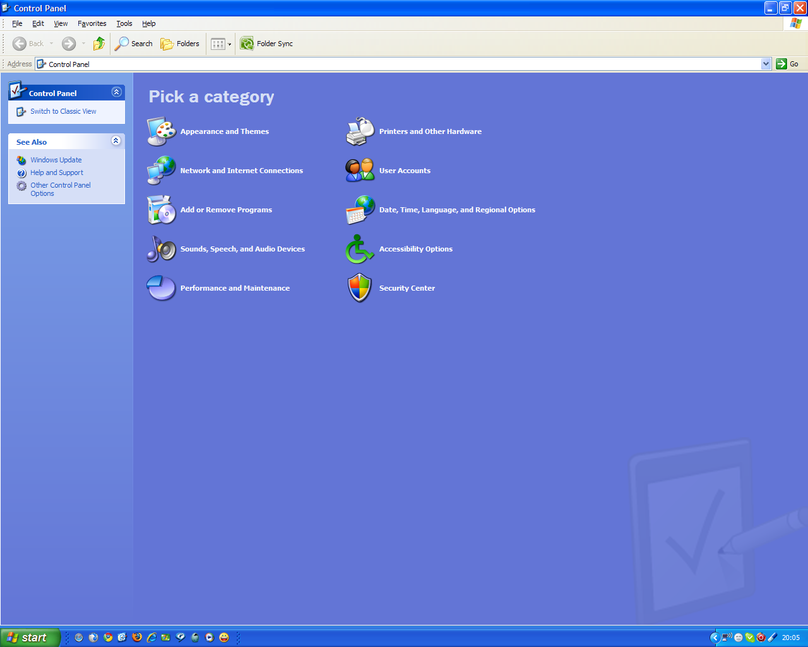This screenshot has width=808, height=647.
Task: Open the Appearance and Themes category icon
Action: (x=162, y=131)
